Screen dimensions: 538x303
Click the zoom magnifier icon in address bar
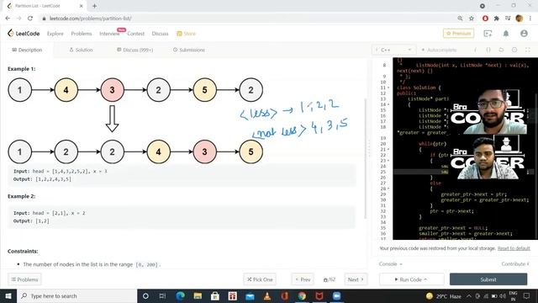tap(460, 19)
